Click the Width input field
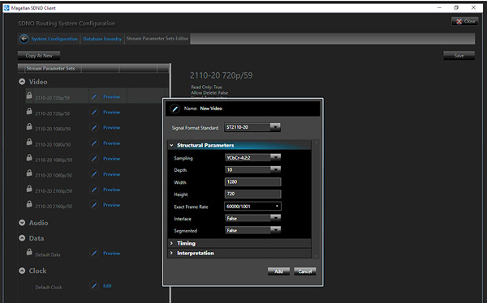The image size is (487, 303). (252, 182)
